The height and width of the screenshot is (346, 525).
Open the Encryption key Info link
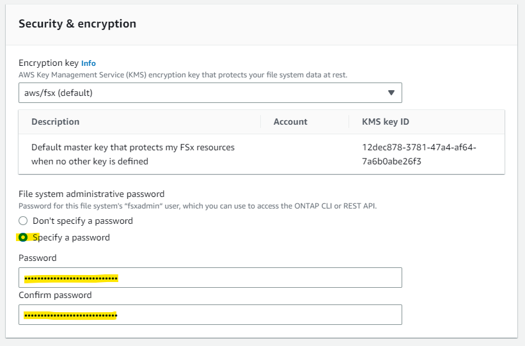point(88,63)
